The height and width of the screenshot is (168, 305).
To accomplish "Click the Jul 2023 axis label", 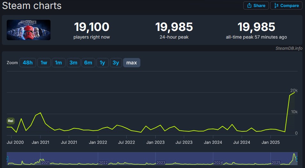I will pos(184,142).
